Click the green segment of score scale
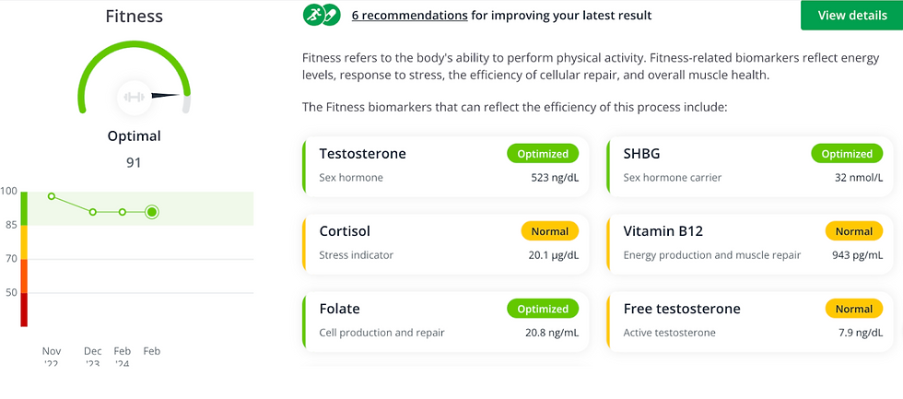 [x=24, y=208]
